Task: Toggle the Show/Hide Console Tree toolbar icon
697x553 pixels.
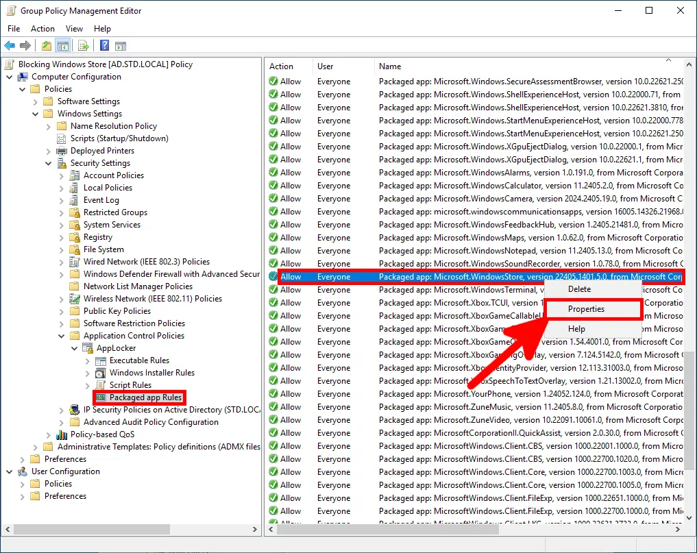Action: [x=62, y=45]
